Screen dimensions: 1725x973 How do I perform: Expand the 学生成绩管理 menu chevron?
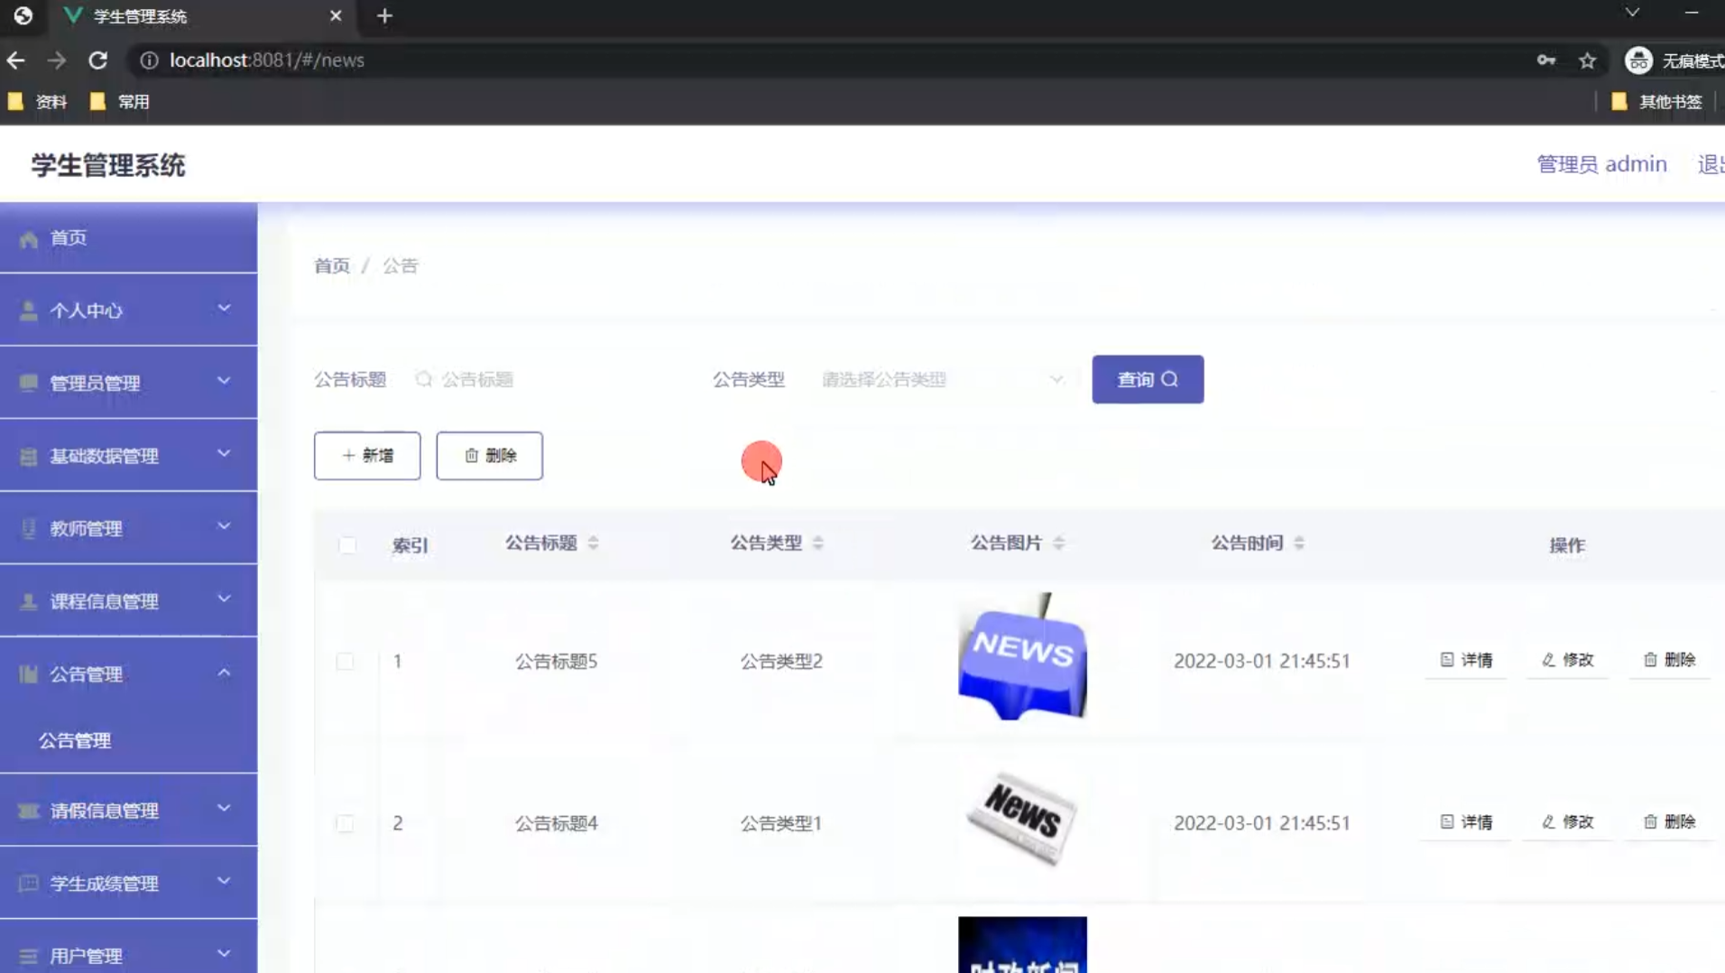click(x=224, y=882)
